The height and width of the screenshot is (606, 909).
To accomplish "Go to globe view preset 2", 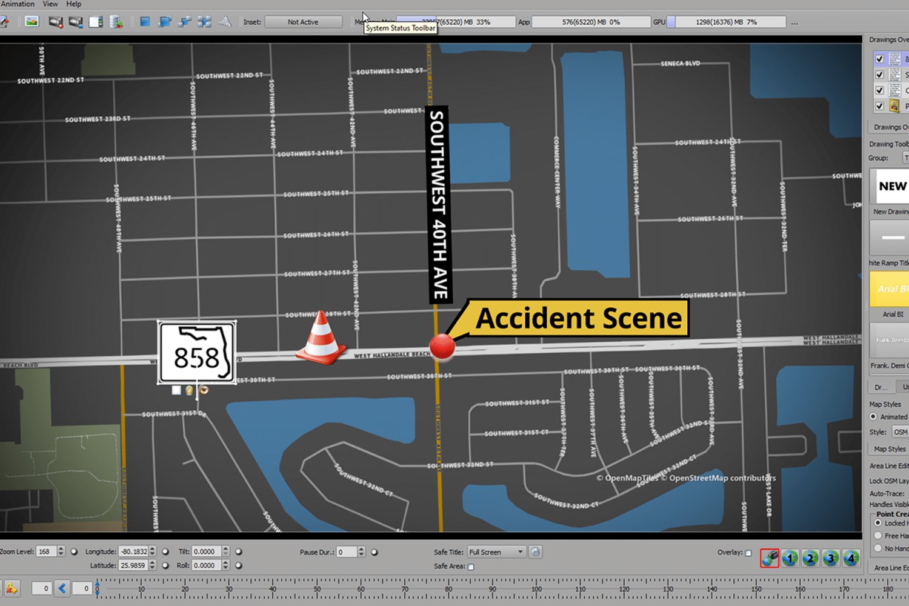I will (x=810, y=558).
